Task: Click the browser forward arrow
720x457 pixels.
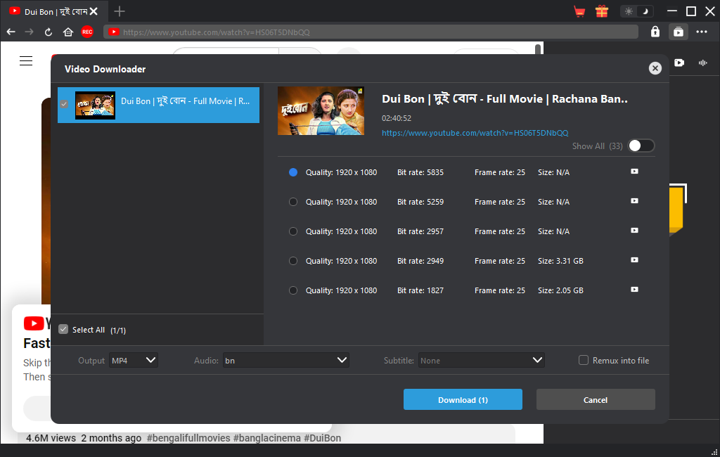Action: (x=29, y=32)
